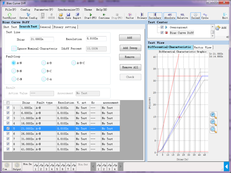The width and height of the screenshot is (231, 173).
Task: Click the zoom in magnifier on graph
Action: (x=213, y=115)
